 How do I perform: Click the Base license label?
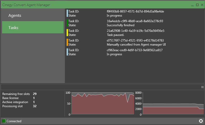click(11, 98)
